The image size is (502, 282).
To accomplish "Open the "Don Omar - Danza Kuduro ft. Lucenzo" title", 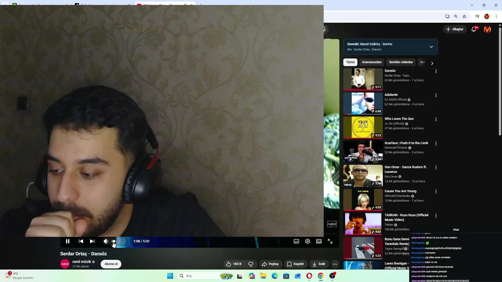I will click(406, 169).
